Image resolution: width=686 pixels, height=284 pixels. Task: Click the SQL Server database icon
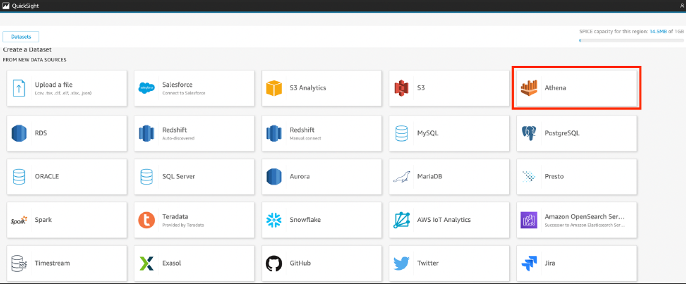(x=146, y=177)
